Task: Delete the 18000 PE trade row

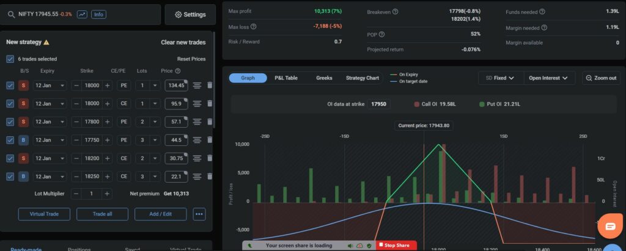Action: tap(210, 85)
